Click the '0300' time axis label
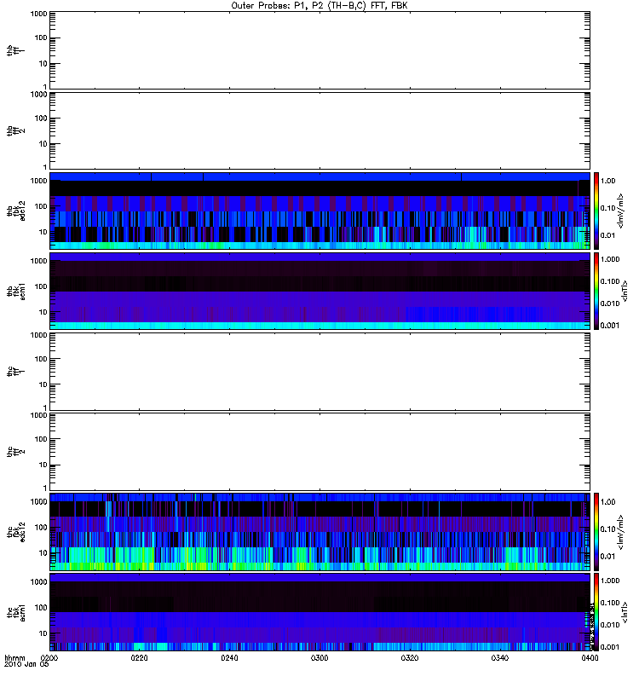The image size is (639, 682). tap(319, 658)
